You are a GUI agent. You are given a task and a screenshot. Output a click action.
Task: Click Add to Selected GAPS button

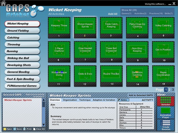point(140,95)
